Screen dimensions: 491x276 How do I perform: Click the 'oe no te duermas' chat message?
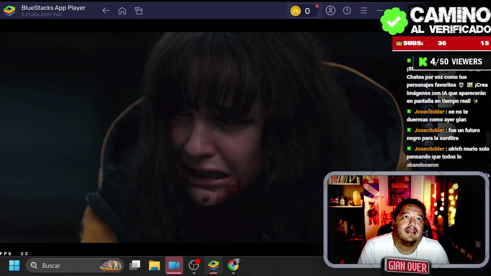coord(437,115)
